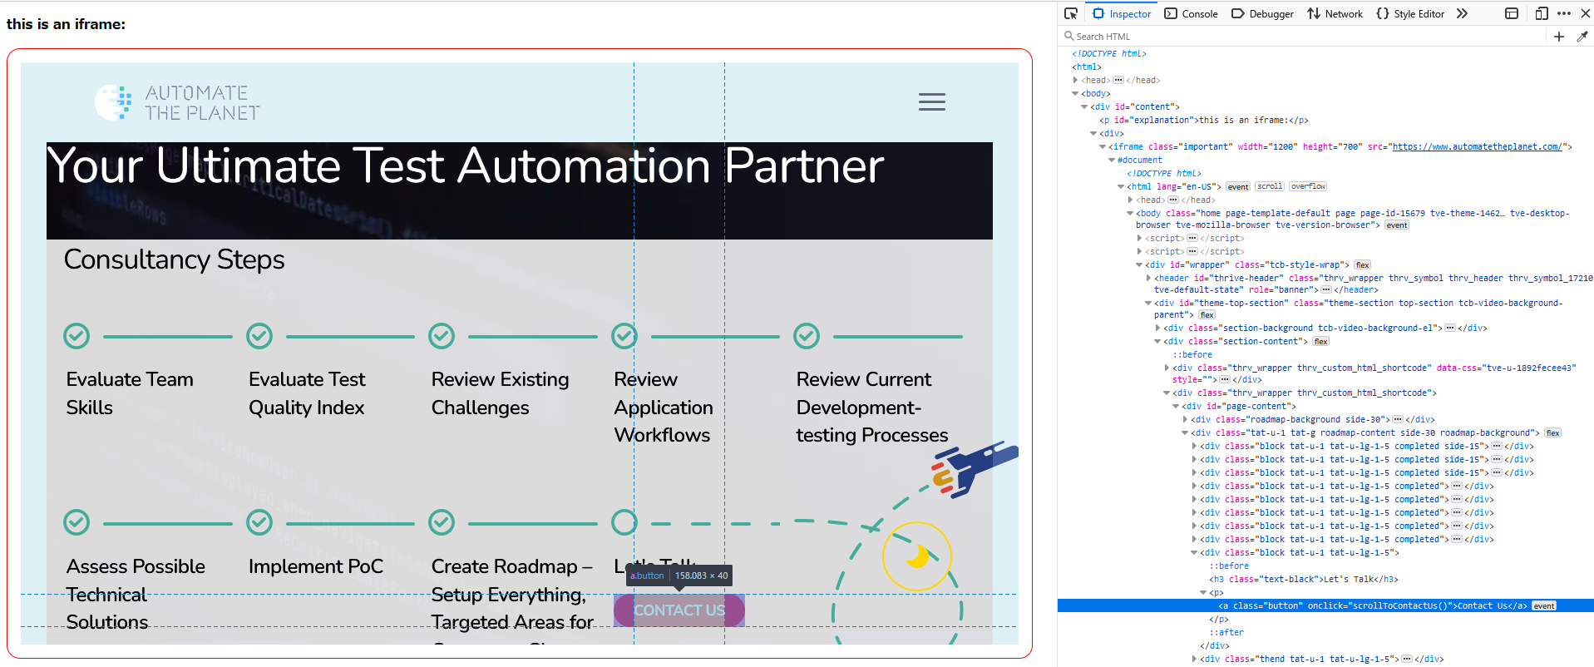Switch to the Network tab
The width and height of the screenshot is (1594, 667).
tap(1335, 13)
